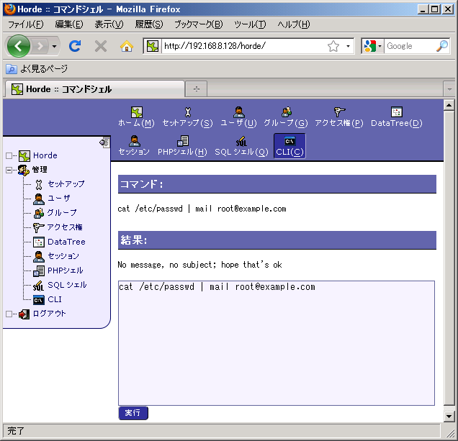
Task: Click Horde icon in sidebar tree
Action: point(24,156)
